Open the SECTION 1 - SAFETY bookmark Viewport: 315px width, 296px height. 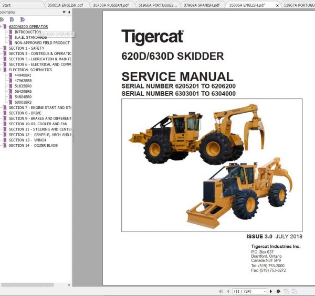click(27, 48)
